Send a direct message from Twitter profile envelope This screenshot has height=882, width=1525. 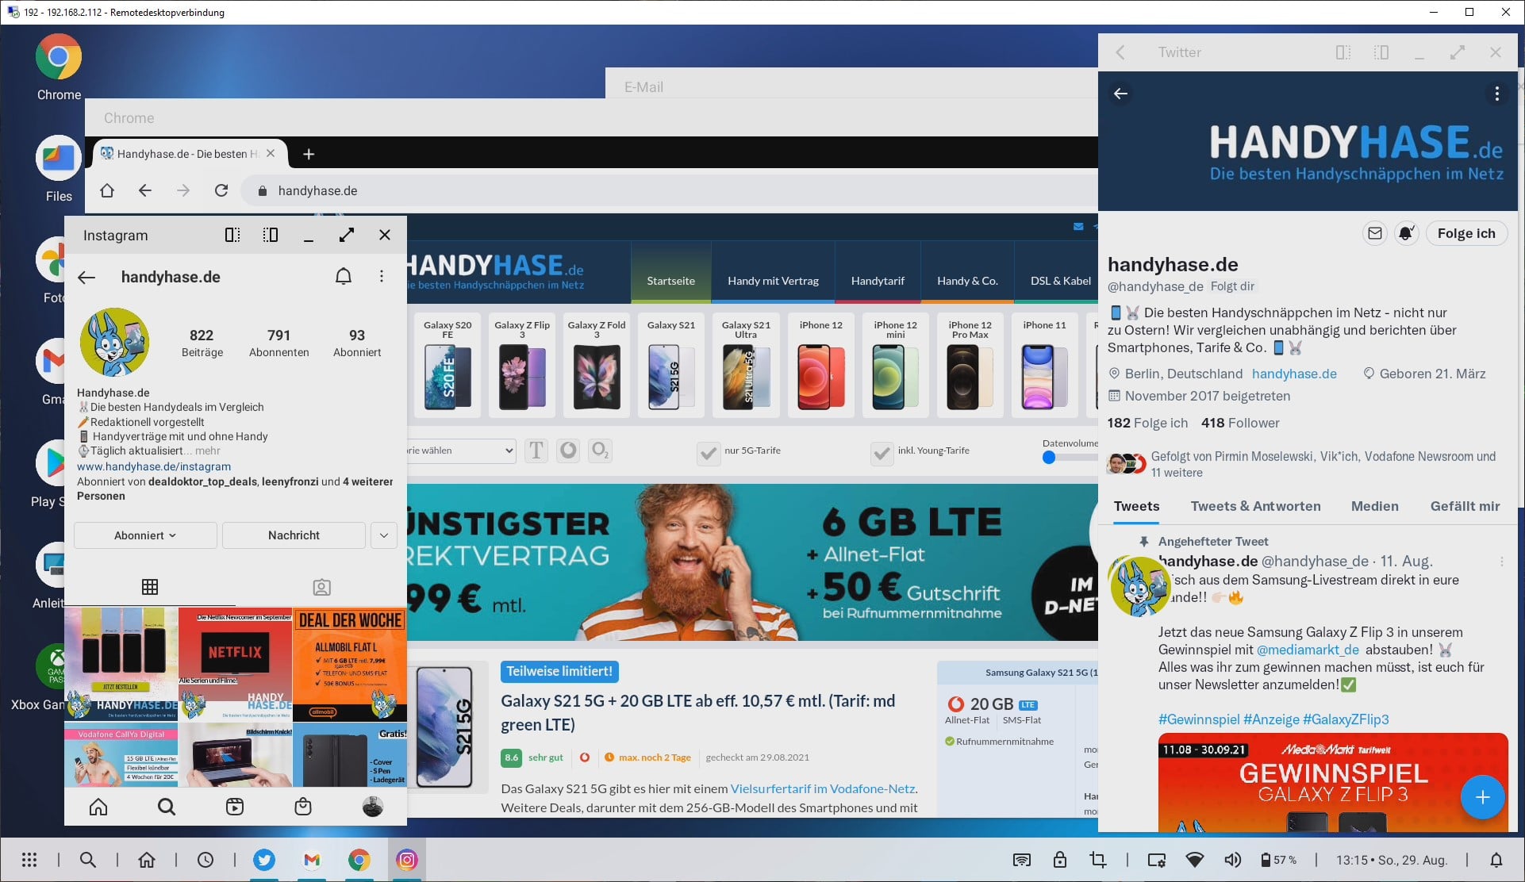coord(1375,233)
